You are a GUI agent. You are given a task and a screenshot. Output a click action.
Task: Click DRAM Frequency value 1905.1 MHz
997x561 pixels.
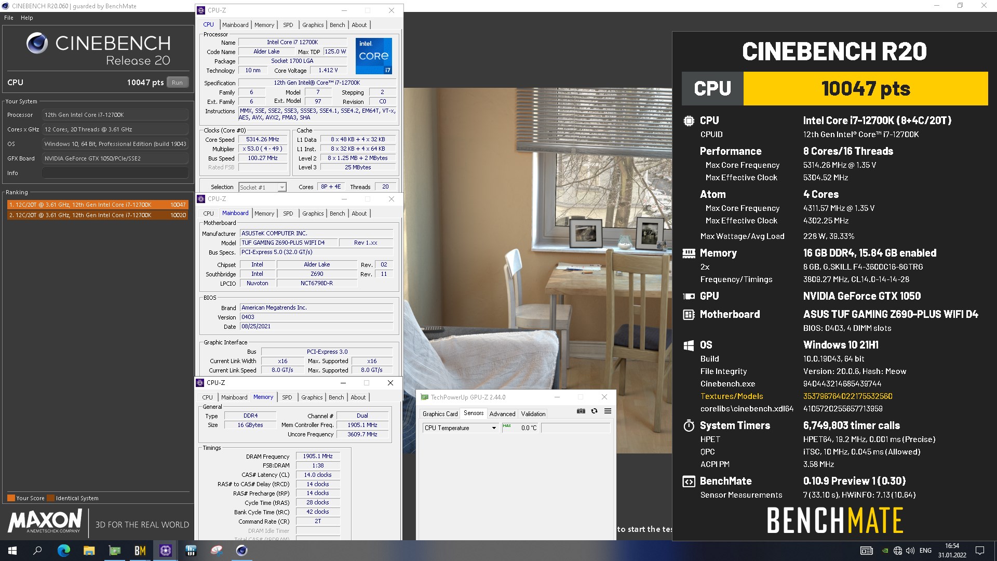pos(318,456)
